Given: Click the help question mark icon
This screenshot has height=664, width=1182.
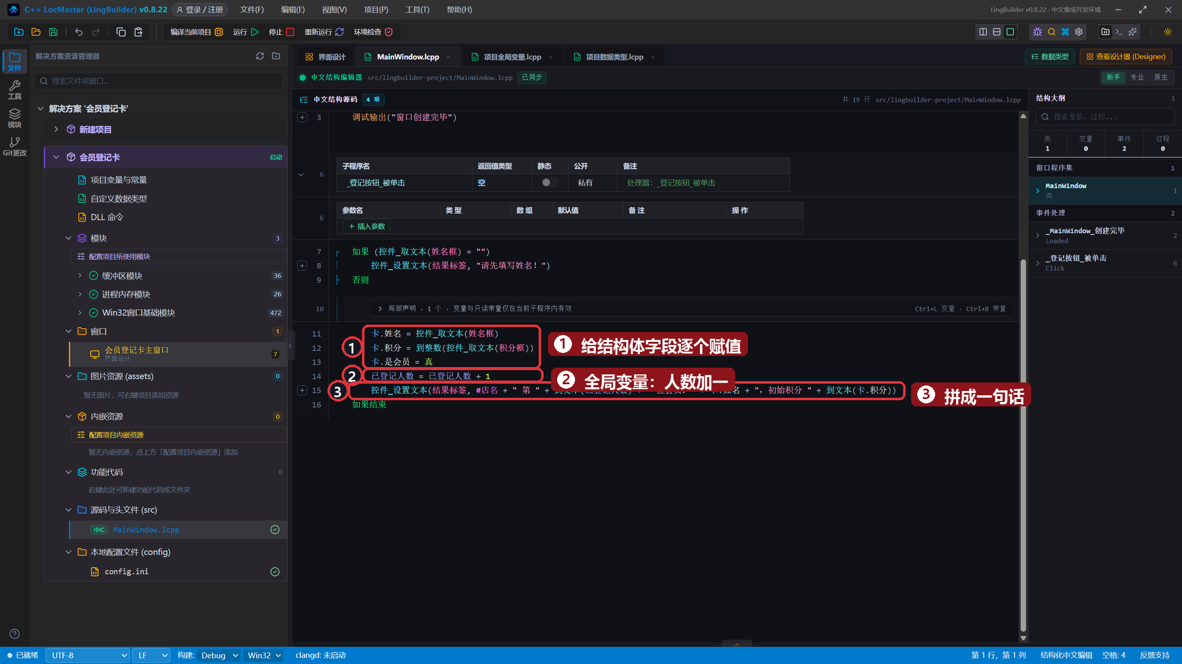Looking at the screenshot, I should (x=15, y=634).
